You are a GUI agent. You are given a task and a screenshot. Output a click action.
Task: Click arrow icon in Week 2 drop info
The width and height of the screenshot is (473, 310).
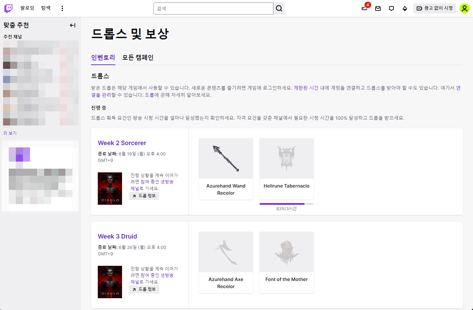[134, 196]
